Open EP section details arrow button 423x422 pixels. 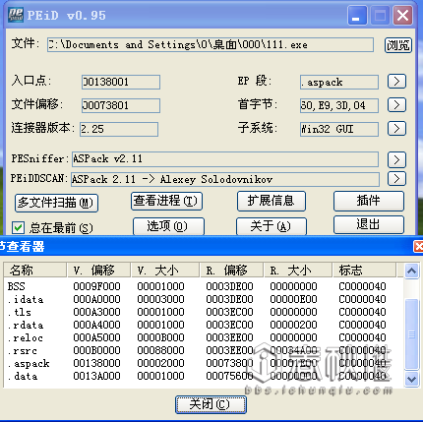click(396, 82)
